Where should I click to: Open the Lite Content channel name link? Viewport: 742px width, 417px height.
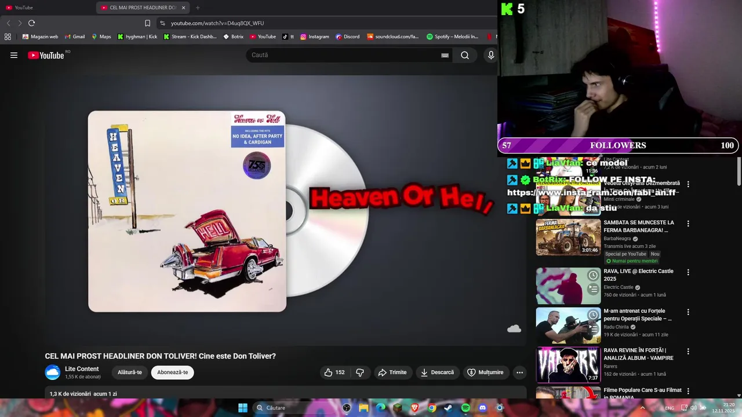click(x=82, y=369)
